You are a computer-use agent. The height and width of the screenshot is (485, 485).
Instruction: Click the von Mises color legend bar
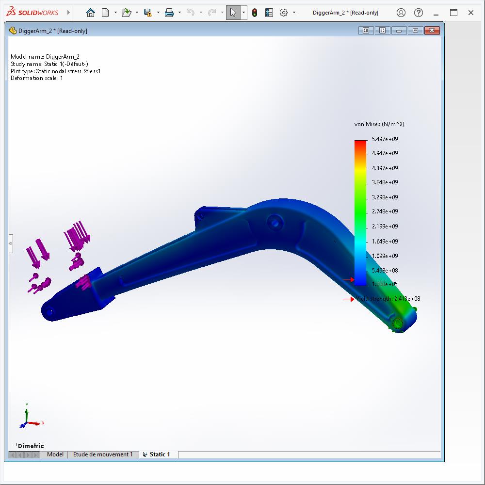[360, 212]
